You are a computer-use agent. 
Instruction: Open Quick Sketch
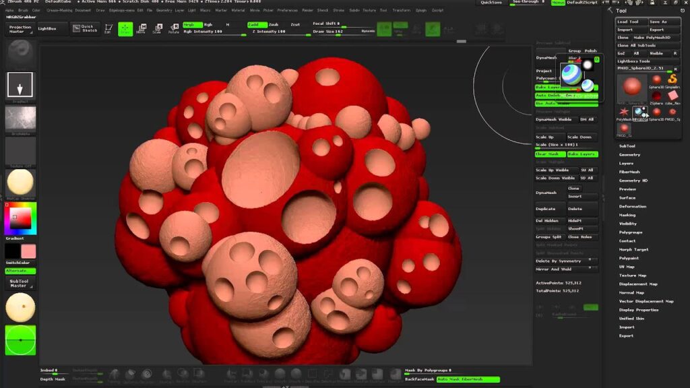85,28
